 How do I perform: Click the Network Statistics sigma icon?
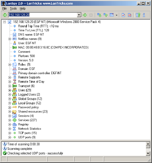coord(14,129)
